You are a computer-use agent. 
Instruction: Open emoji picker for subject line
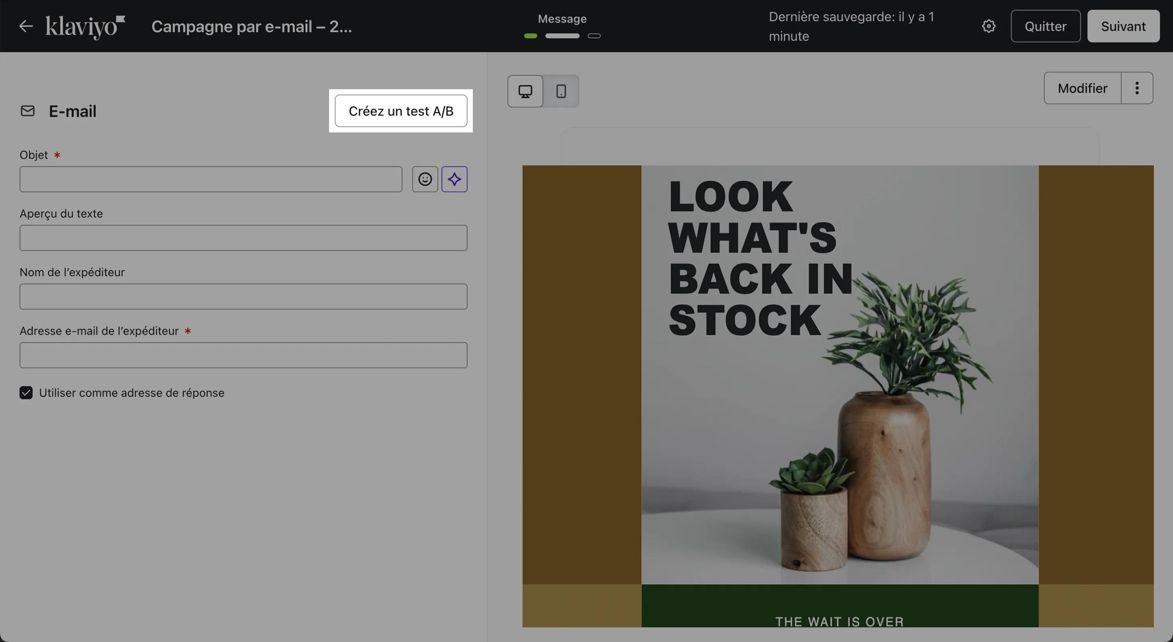(425, 179)
